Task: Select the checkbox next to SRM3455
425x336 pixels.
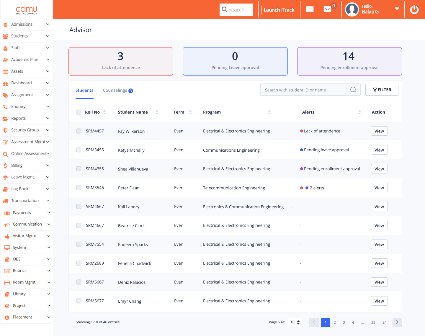Action: [79, 150]
